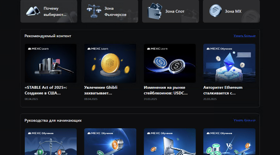Open article 'Увлечение Ghibli захватывает...'
The width and height of the screenshot is (280, 155).
(x=101, y=90)
